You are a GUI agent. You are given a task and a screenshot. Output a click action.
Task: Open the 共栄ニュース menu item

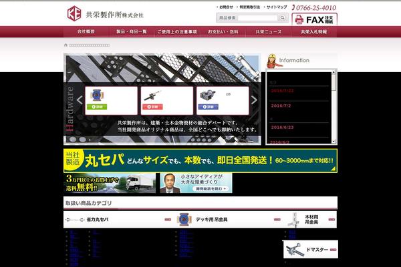click(268, 31)
